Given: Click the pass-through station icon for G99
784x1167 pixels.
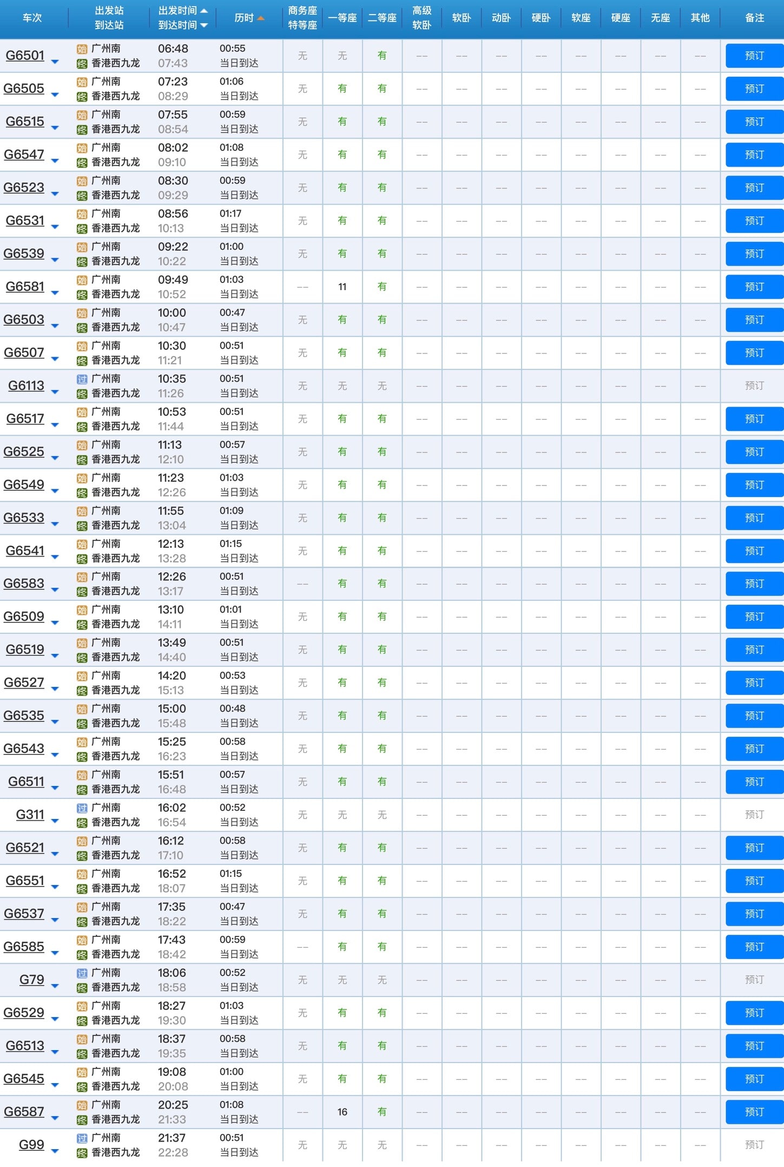Looking at the screenshot, I should (82, 1138).
